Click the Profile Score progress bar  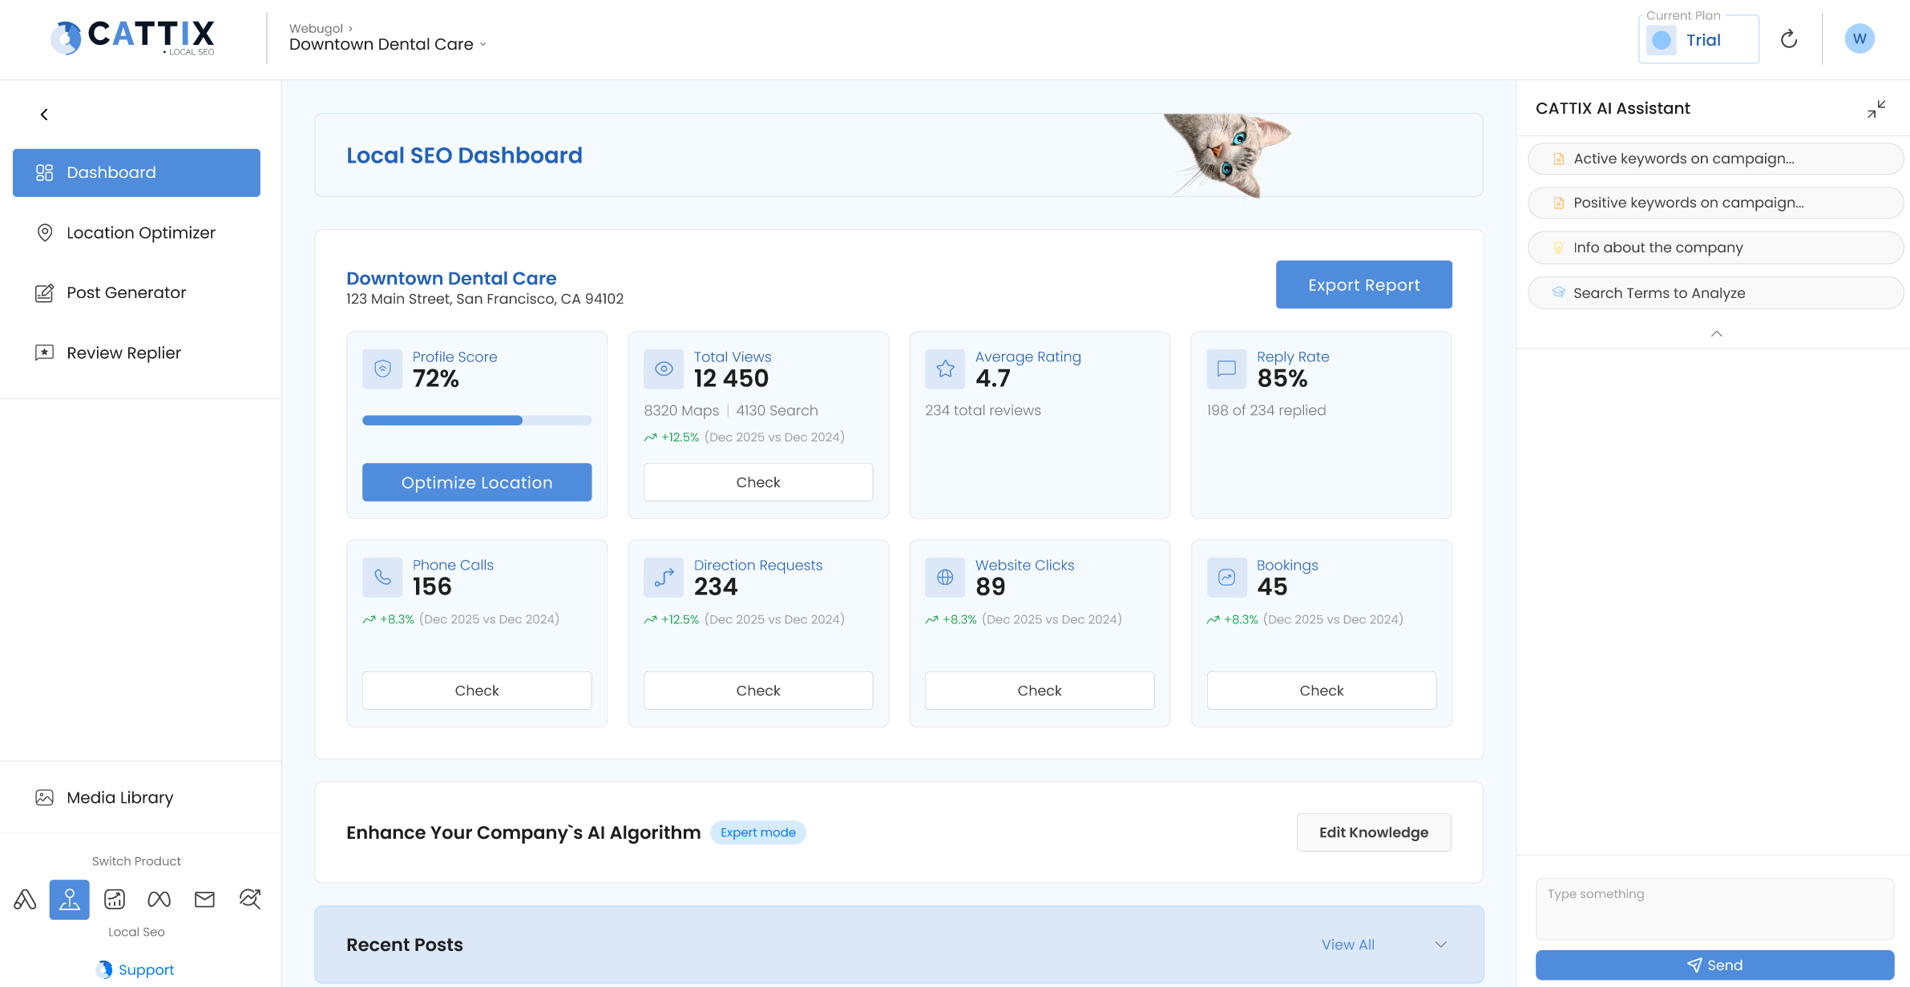pos(476,420)
